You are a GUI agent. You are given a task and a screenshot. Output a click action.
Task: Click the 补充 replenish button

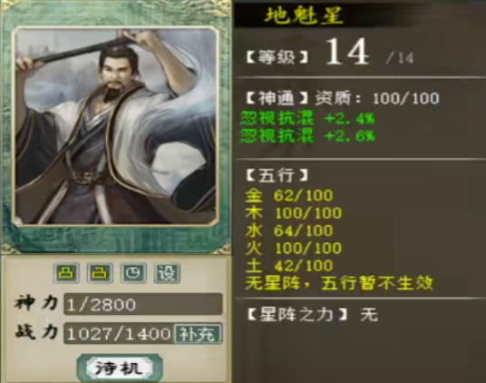(198, 334)
